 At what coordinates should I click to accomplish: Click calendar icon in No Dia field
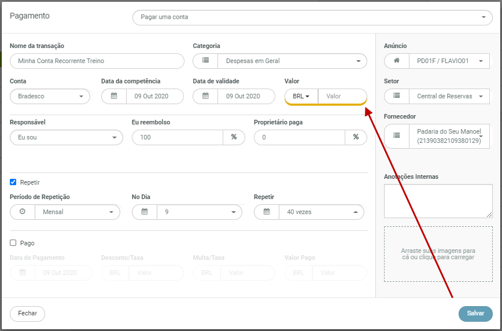[145, 212]
